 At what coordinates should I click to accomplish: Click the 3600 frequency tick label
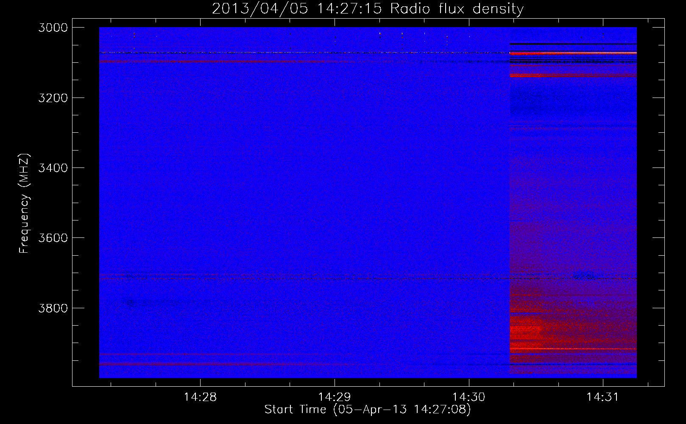[53, 238]
